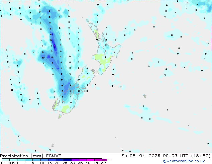Pick the 25–30 mm dark navy legend swatch

[x=68, y=160]
